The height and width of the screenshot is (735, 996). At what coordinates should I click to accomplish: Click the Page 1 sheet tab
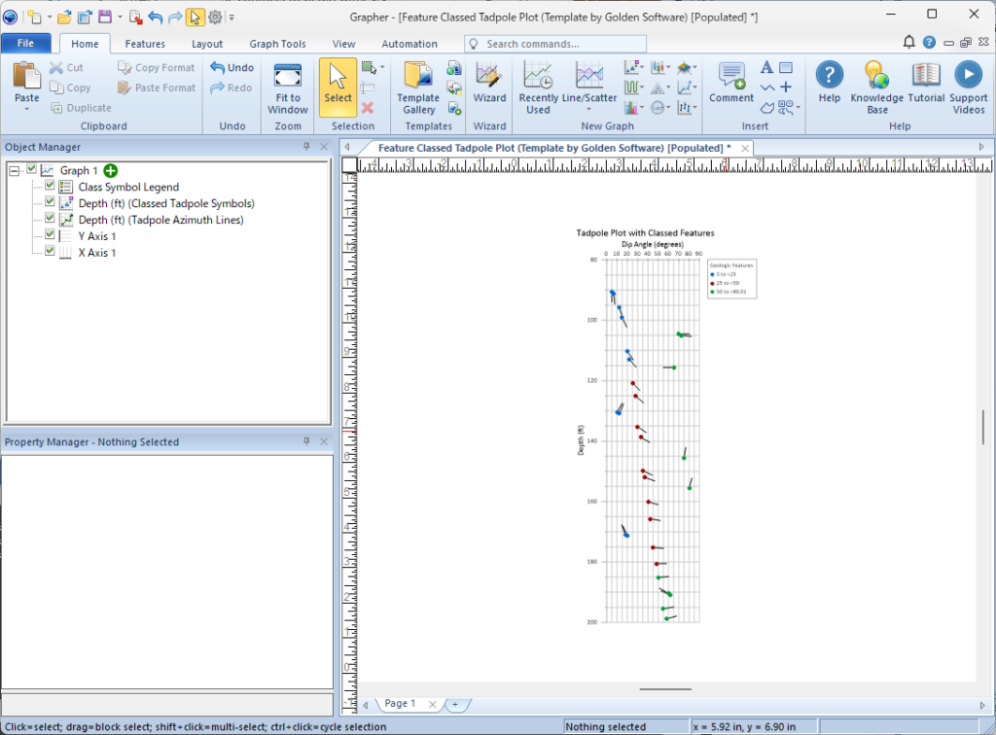pos(399,704)
